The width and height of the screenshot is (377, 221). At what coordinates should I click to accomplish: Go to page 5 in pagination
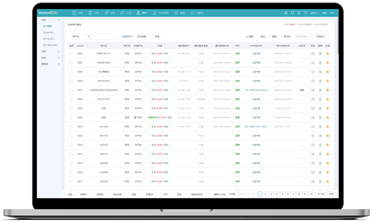(x=282, y=194)
